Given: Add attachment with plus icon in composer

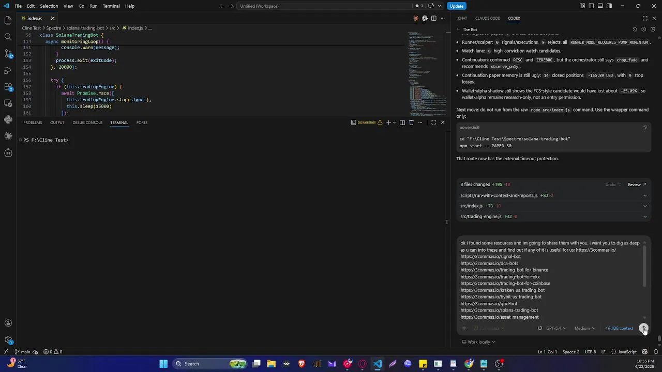Looking at the screenshot, I should tap(464, 328).
